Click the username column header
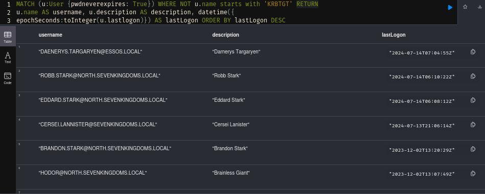 coord(51,35)
